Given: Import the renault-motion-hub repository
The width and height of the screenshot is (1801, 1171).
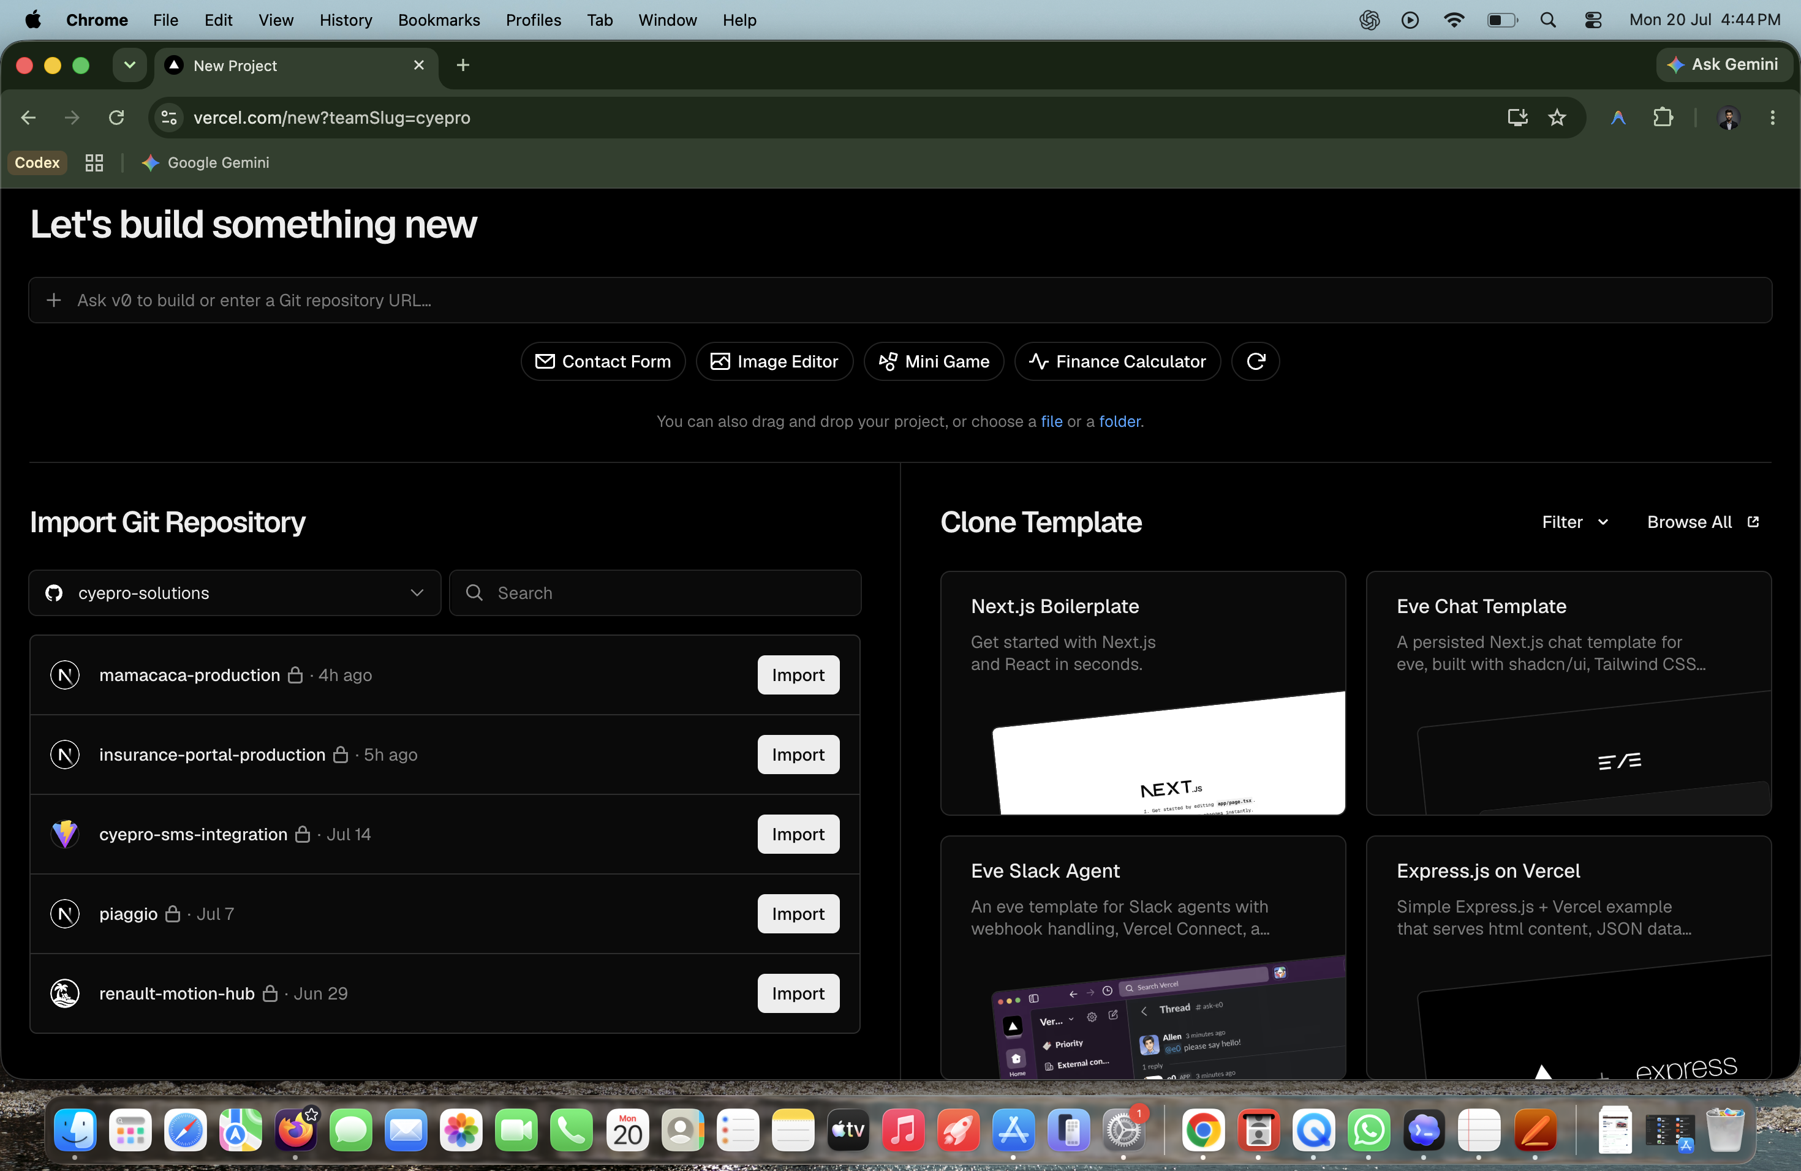Looking at the screenshot, I should (798, 993).
